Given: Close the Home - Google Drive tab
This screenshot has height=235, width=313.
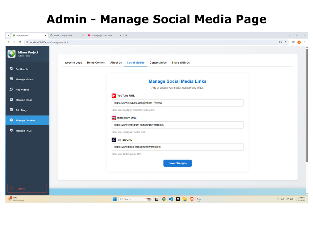Looking at the screenshot, I should click(x=83, y=35).
